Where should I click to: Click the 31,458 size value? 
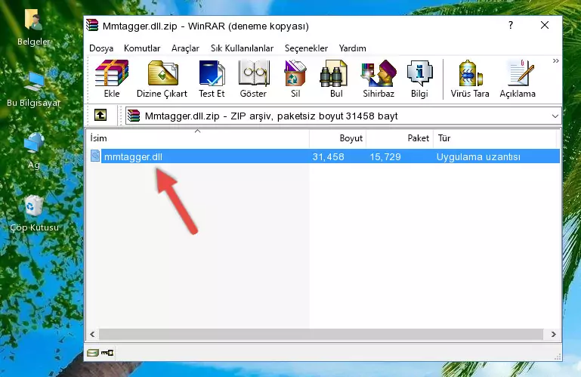click(x=329, y=157)
